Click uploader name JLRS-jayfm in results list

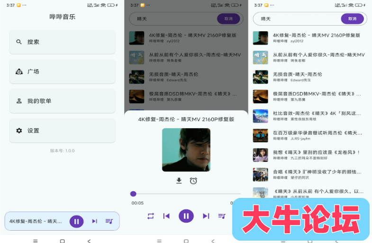300,139
